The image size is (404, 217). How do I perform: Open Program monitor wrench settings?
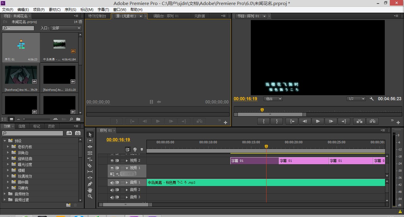point(372,99)
